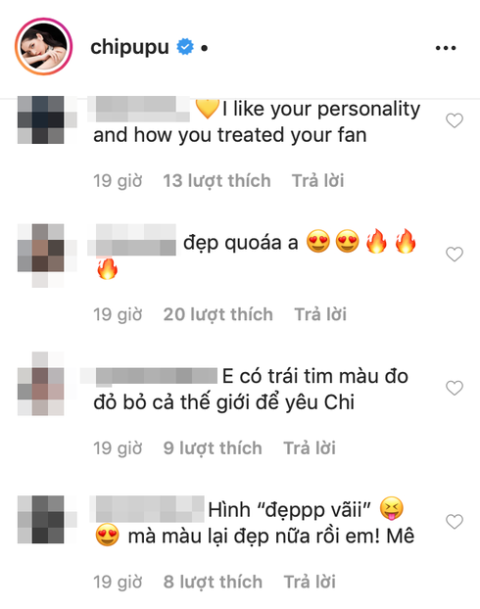
Task: Reply to the "E có trái tim" comment
Action: [310, 448]
